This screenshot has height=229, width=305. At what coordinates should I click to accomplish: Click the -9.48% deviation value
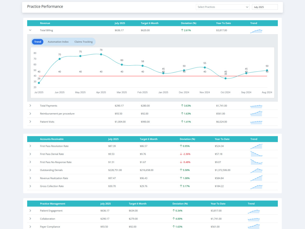click(x=185, y=162)
